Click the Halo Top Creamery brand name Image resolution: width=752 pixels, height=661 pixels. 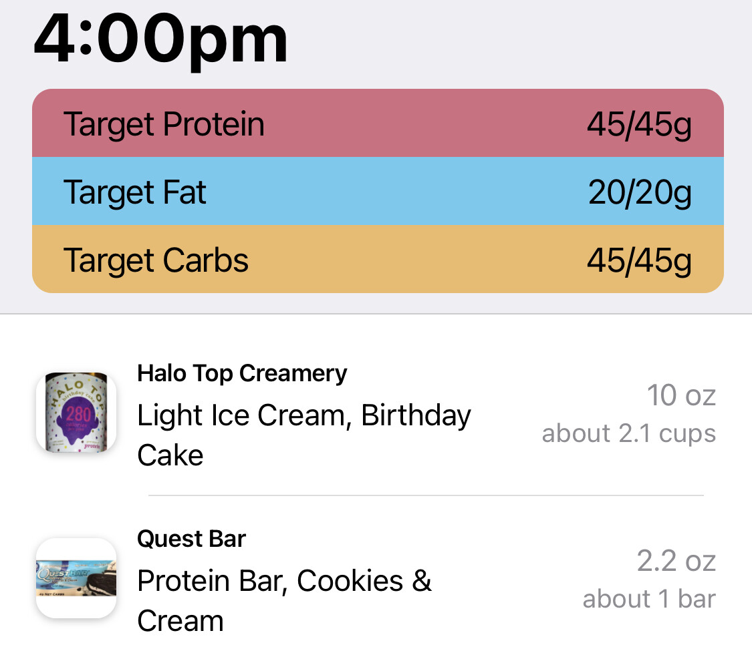[x=242, y=374]
